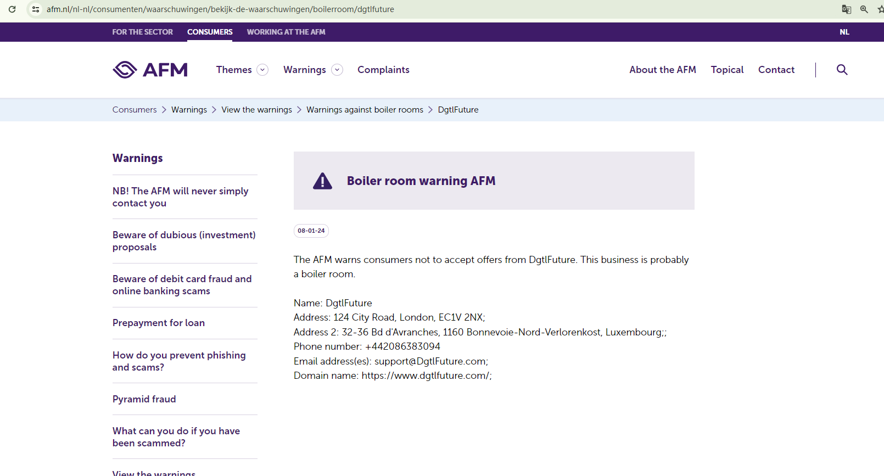Open the Working at the AFM tab
This screenshot has height=476, width=884.
point(286,32)
